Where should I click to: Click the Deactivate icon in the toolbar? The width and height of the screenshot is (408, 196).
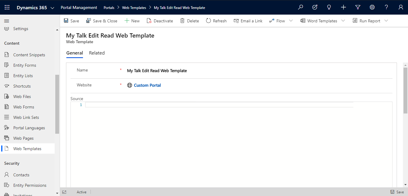coord(149,21)
